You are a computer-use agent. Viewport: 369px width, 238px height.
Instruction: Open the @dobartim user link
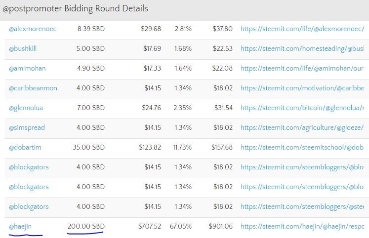[25, 148]
